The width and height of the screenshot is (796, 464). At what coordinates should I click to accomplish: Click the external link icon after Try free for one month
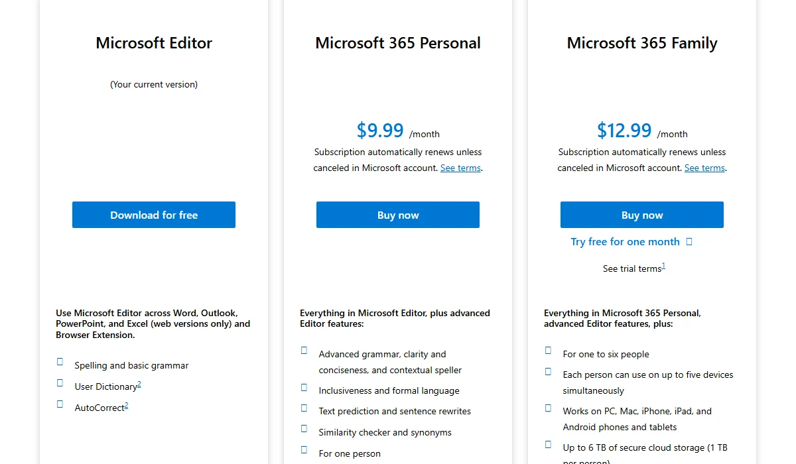click(x=689, y=241)
